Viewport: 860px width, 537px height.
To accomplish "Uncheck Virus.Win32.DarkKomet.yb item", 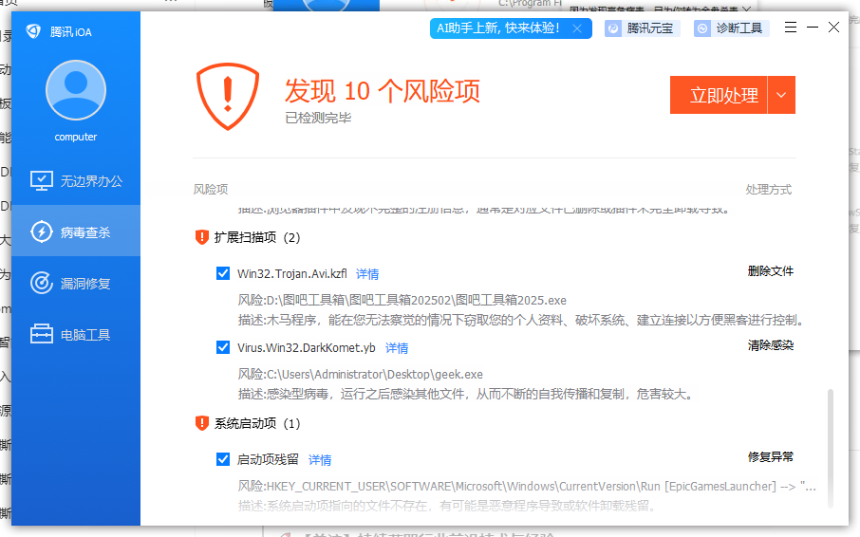I will 223,347.
